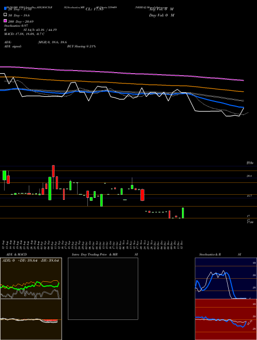
Task: Click the 'BUY Slowing @ 21%' signal text
Action: [81, 46]
